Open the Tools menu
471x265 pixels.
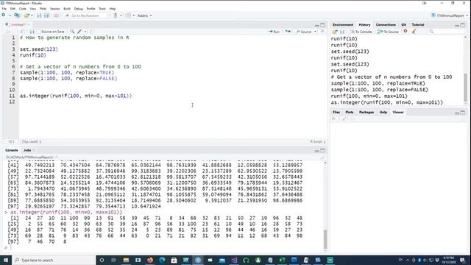pos(102,9)
